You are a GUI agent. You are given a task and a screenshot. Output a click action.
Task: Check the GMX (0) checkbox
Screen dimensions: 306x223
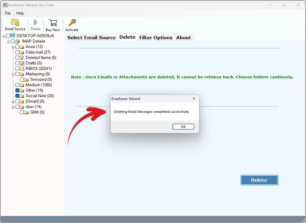(x=22, y=112)
